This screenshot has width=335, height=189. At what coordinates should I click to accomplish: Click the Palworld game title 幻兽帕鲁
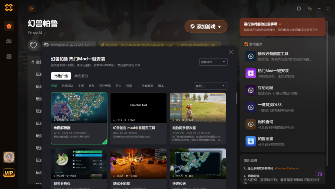coord(43,23)
